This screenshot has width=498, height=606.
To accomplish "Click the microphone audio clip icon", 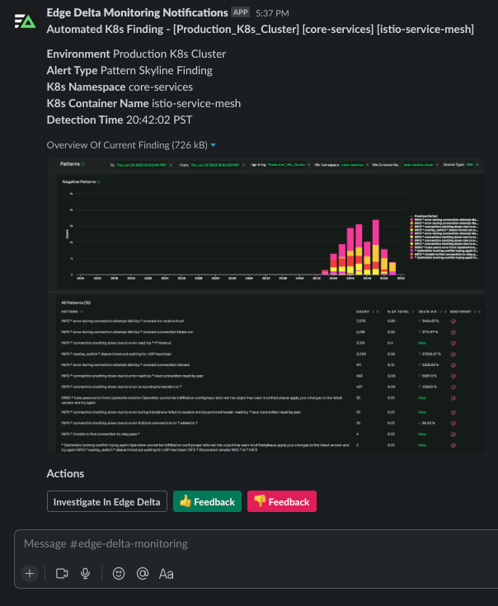I will (x=86, y=574).
